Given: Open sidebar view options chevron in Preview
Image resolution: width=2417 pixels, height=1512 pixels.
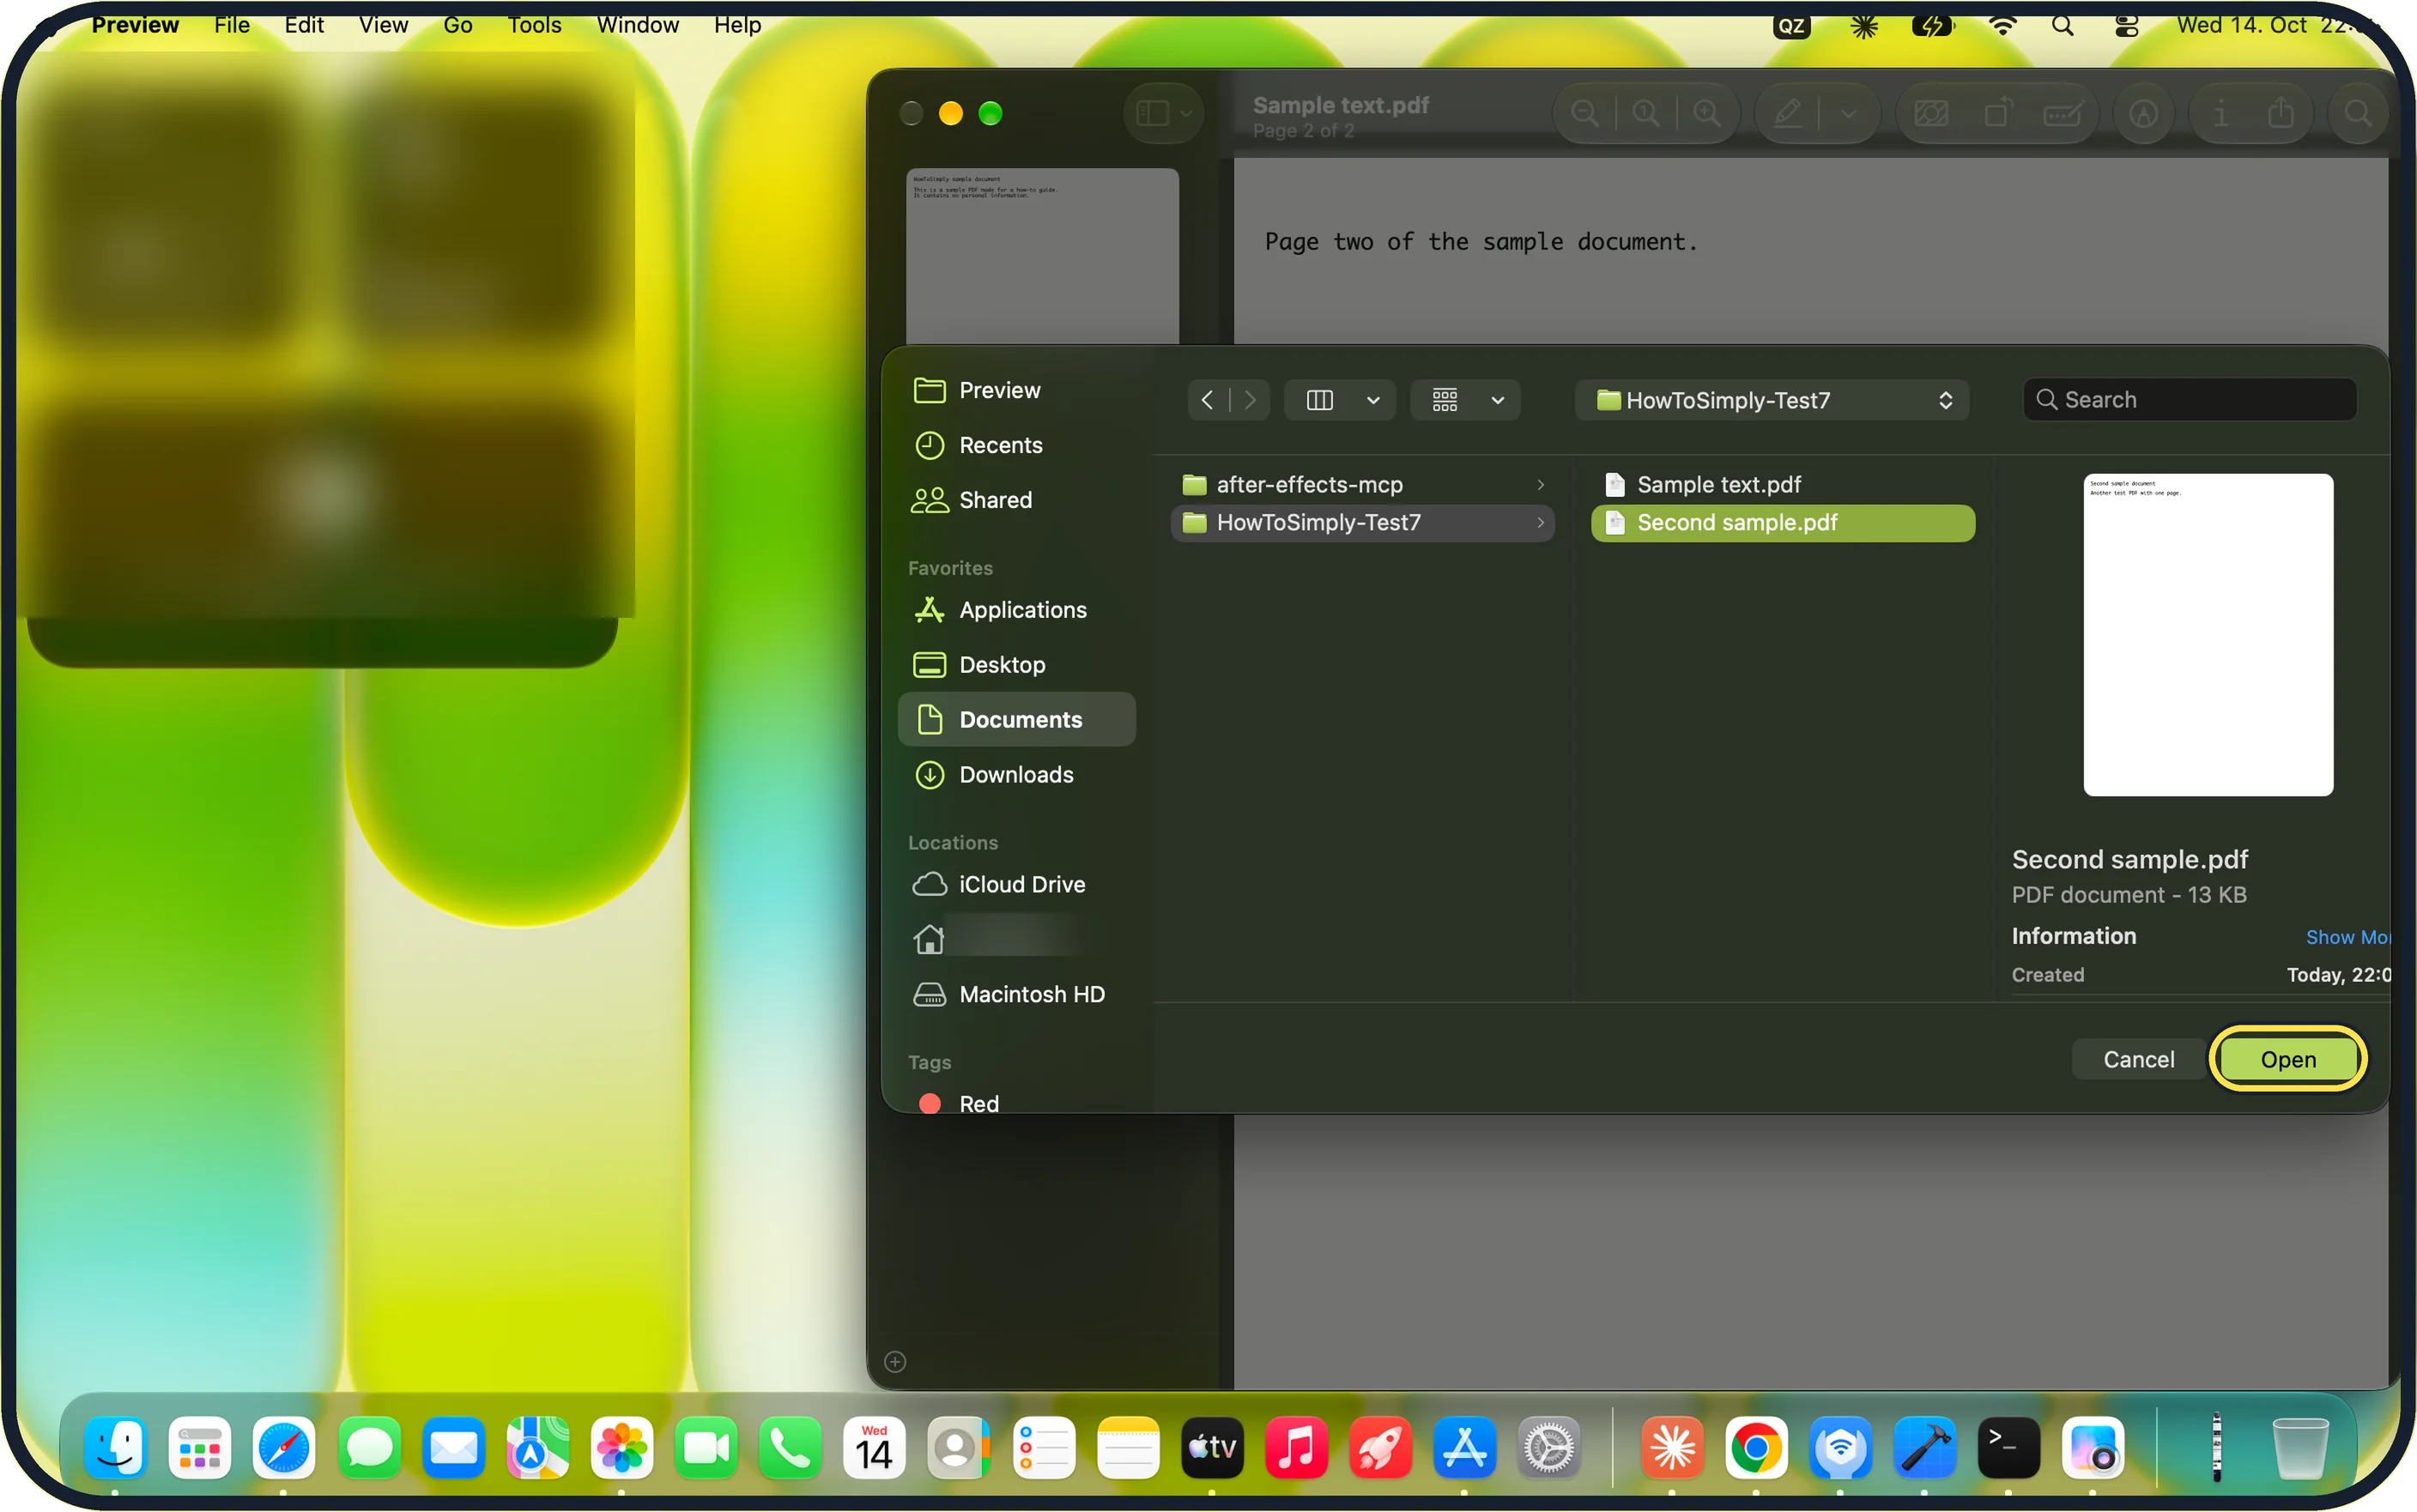Looking at the screenshot, I should (1186, 113).
